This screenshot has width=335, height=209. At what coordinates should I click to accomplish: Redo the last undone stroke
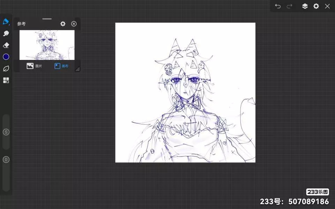(289, 6)
